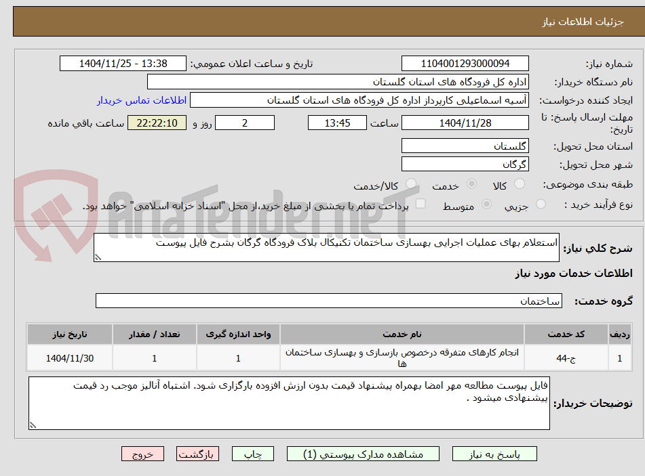The height and width of the screenshot is (476, 645).
Task: Click the چاپ print button
Action: pos(253,454)
